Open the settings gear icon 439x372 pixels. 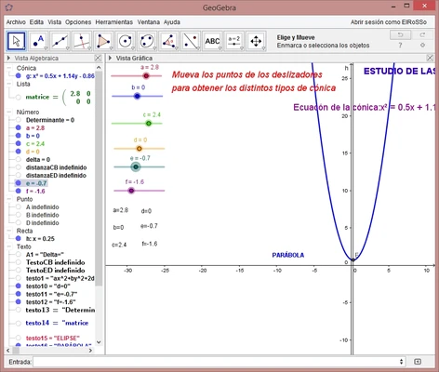tap(422, 46)
